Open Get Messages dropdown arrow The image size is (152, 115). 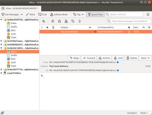point(22,15)
